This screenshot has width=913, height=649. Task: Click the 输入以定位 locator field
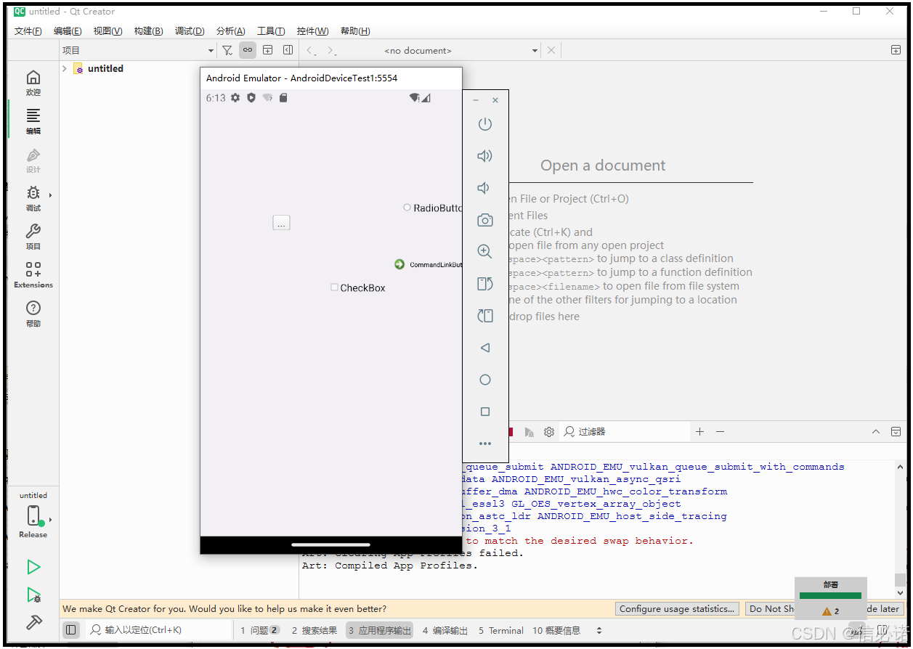click(x=158, y=630)
